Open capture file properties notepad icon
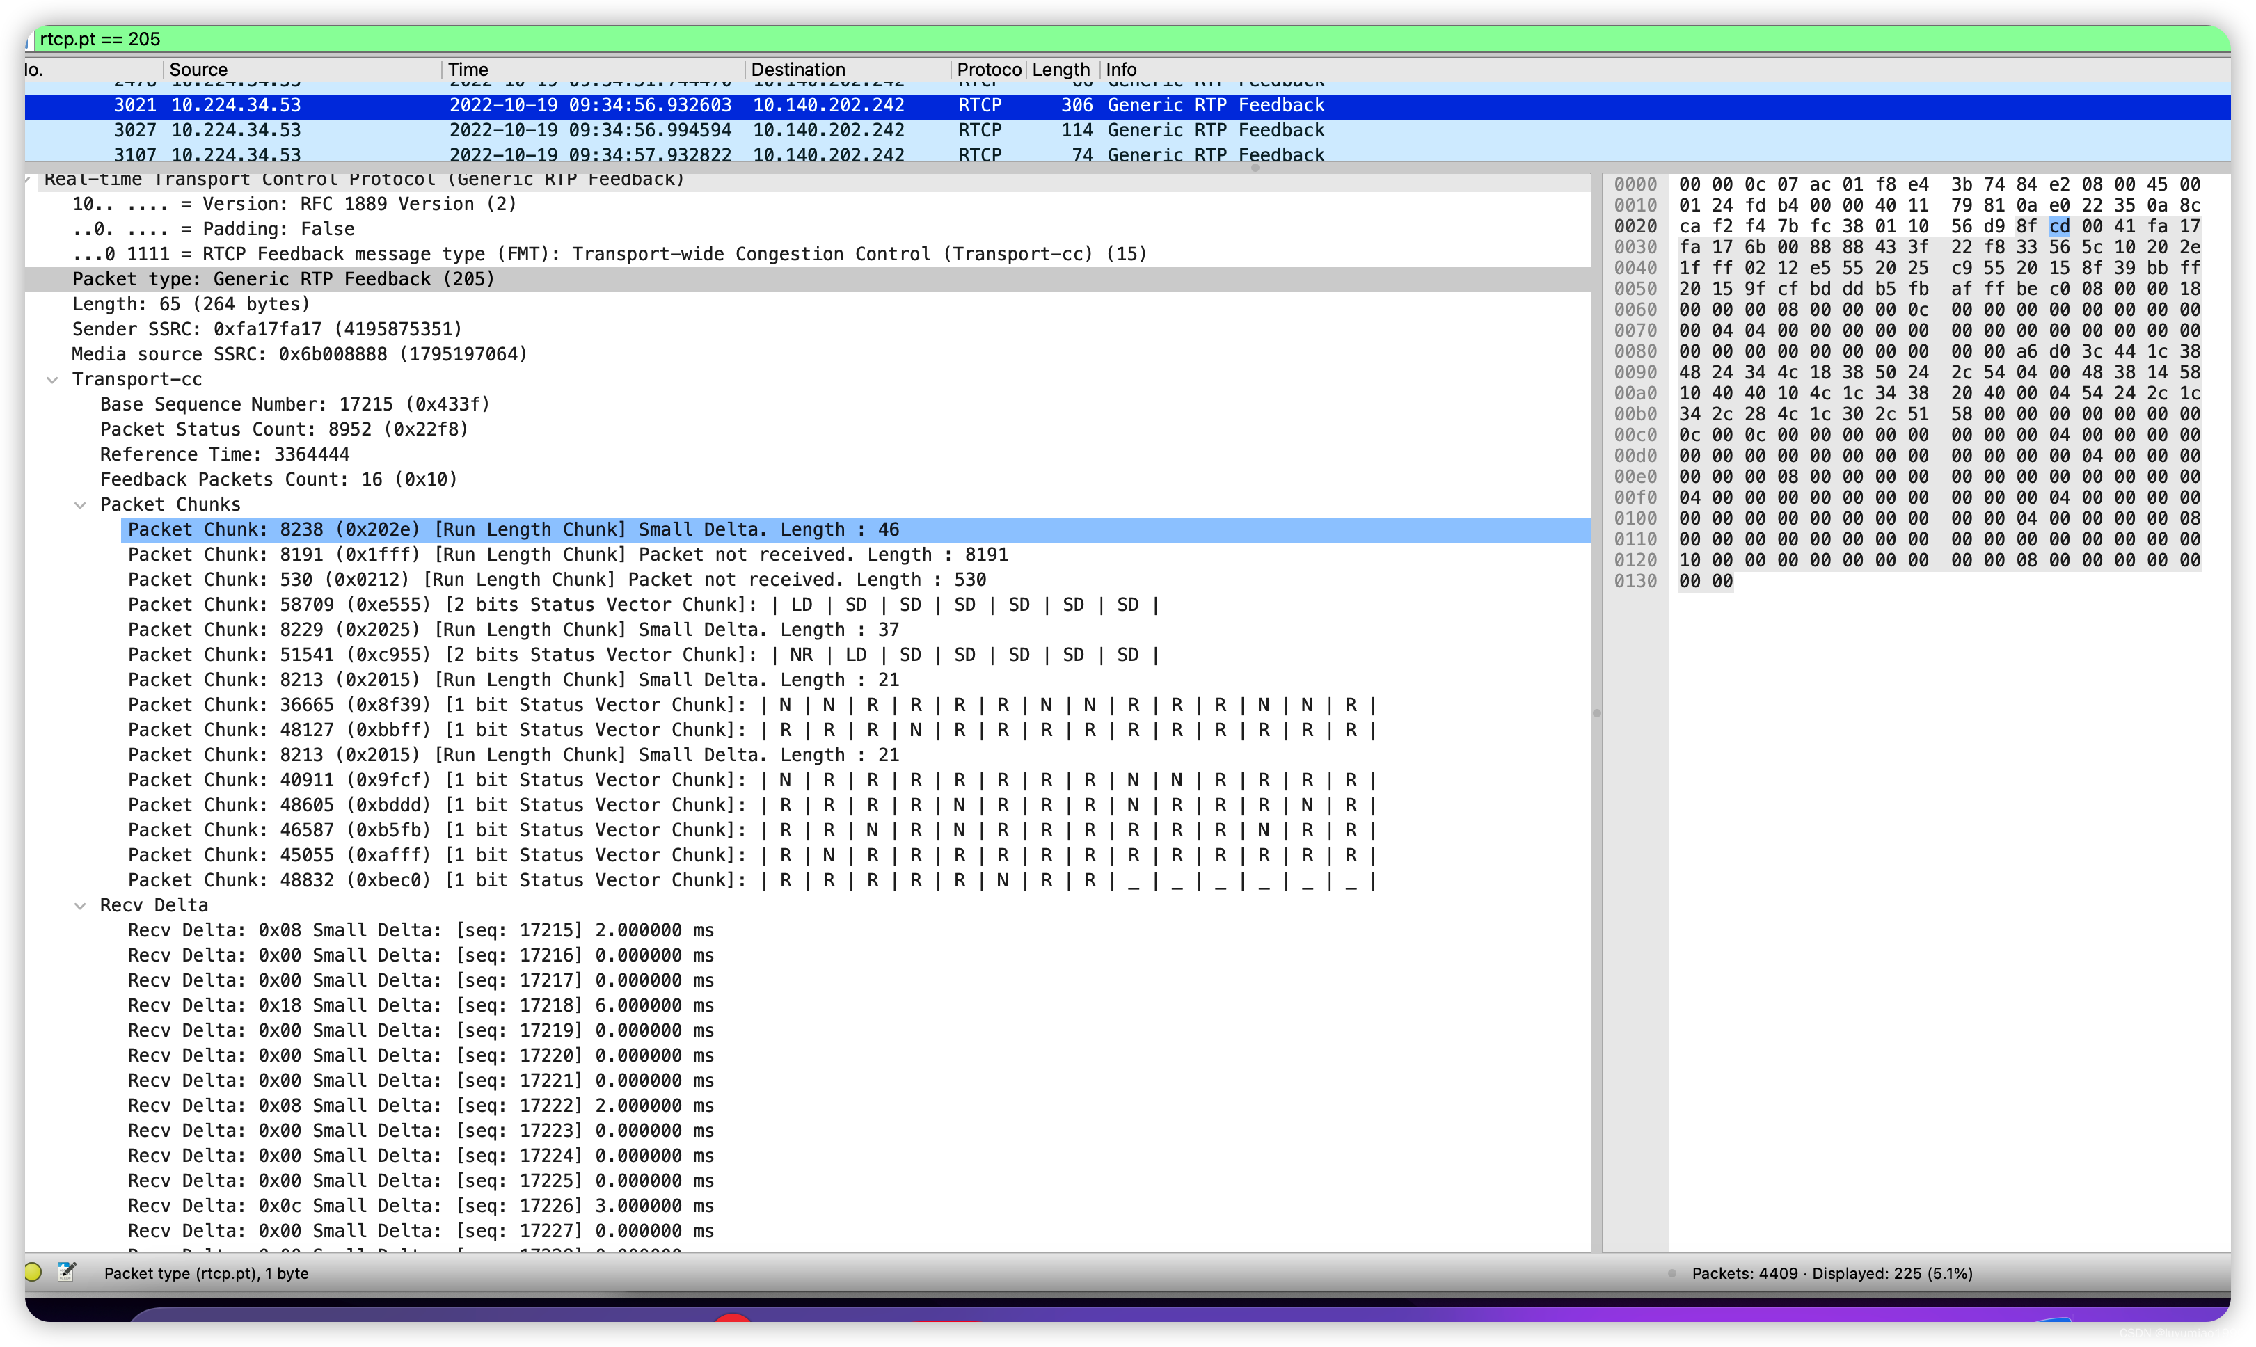Viewport: 2256px width, 1347px height. pos(67,1272)
